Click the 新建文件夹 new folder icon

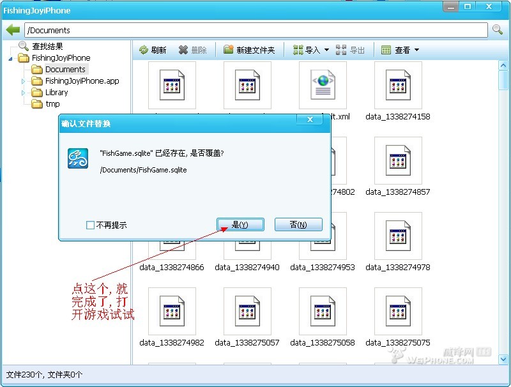tap(229, 50)
